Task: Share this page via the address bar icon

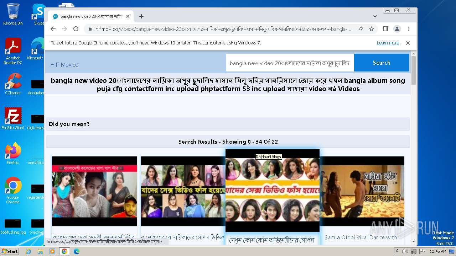Action: (360, 29)
